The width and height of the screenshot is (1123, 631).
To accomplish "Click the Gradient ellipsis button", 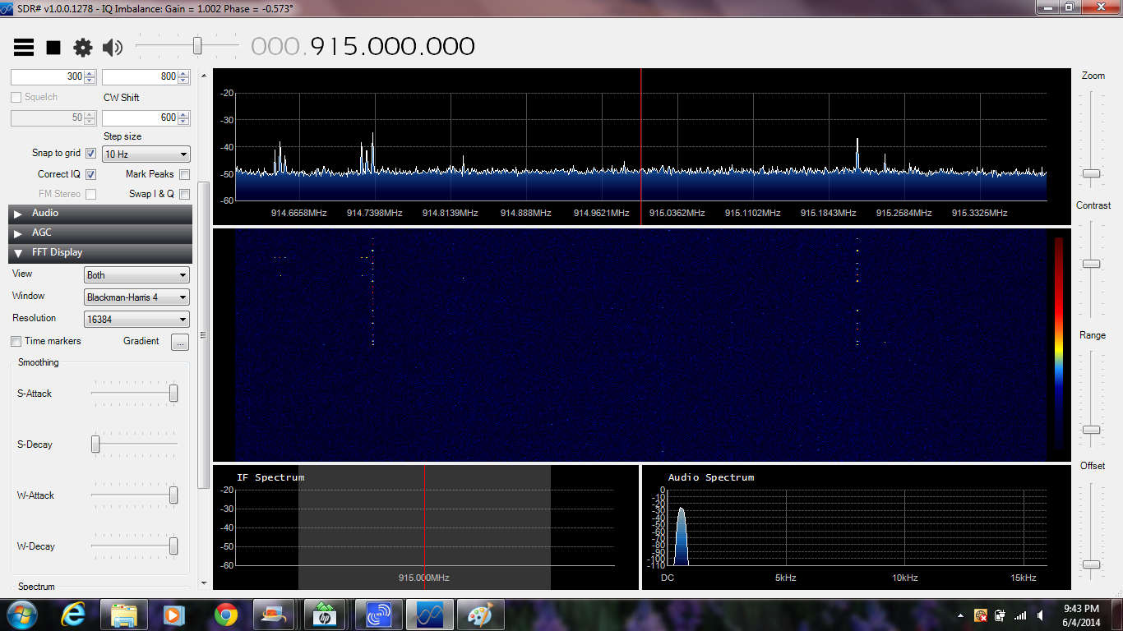I will pyautogui.click(x=180, y=342).
